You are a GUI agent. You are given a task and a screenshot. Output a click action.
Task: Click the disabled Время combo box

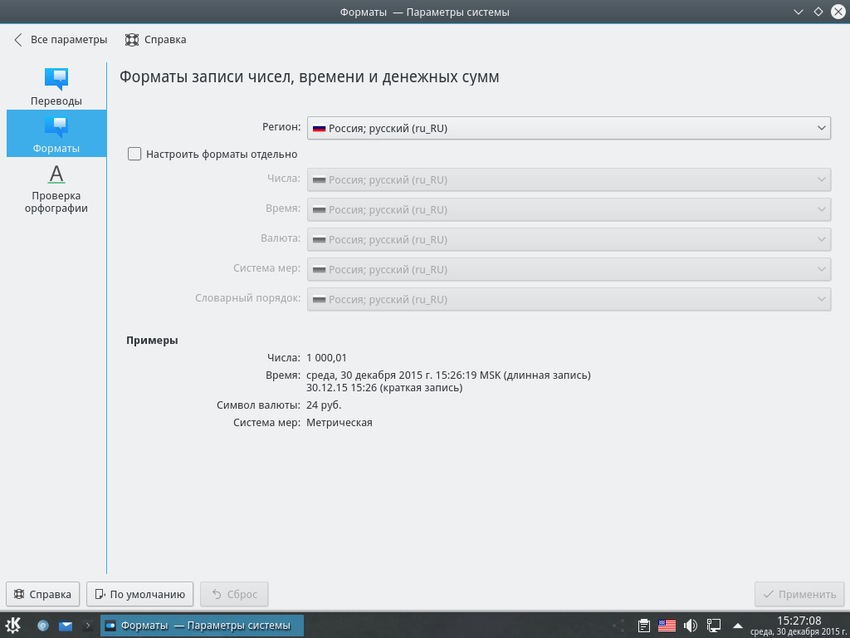click(569, 209)
